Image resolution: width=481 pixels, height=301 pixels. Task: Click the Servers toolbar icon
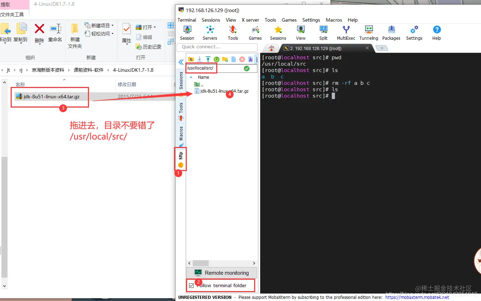coord(210,33)
